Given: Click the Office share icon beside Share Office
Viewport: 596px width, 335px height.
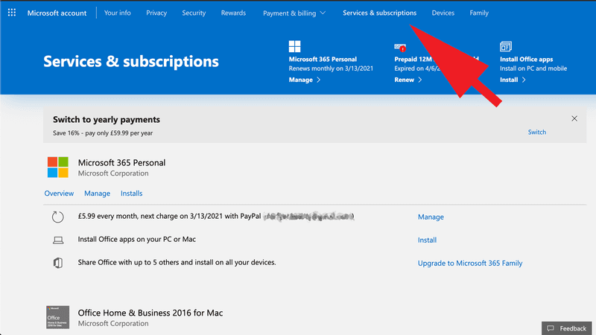Looking at the screenshot, I should click(58, 263).
